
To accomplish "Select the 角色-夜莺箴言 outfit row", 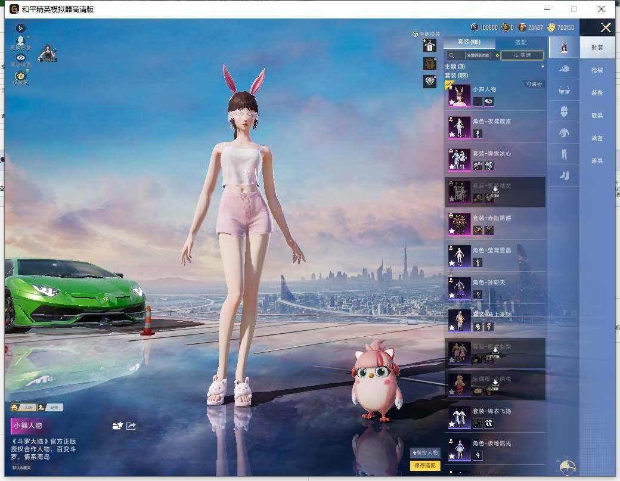I will [495, 128].
